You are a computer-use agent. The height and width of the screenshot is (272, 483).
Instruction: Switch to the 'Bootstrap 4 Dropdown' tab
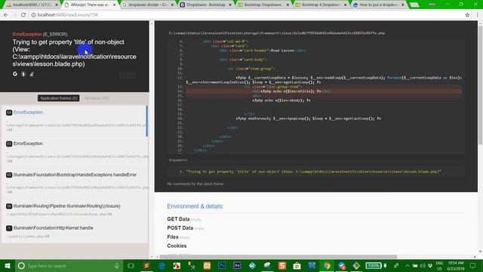(x=320, y=5)
